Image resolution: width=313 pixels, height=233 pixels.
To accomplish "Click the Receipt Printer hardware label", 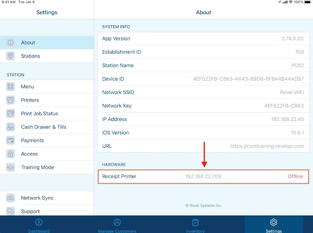I will 119,176.
